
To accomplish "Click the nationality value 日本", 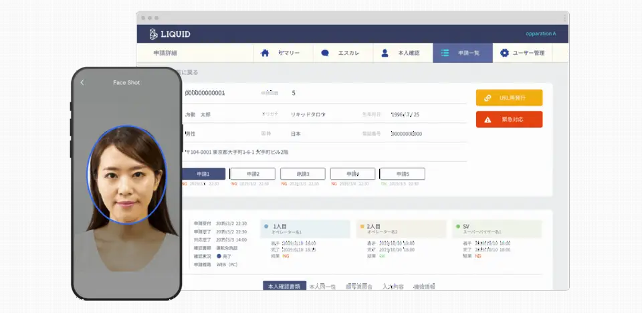I will coord(296,134).
